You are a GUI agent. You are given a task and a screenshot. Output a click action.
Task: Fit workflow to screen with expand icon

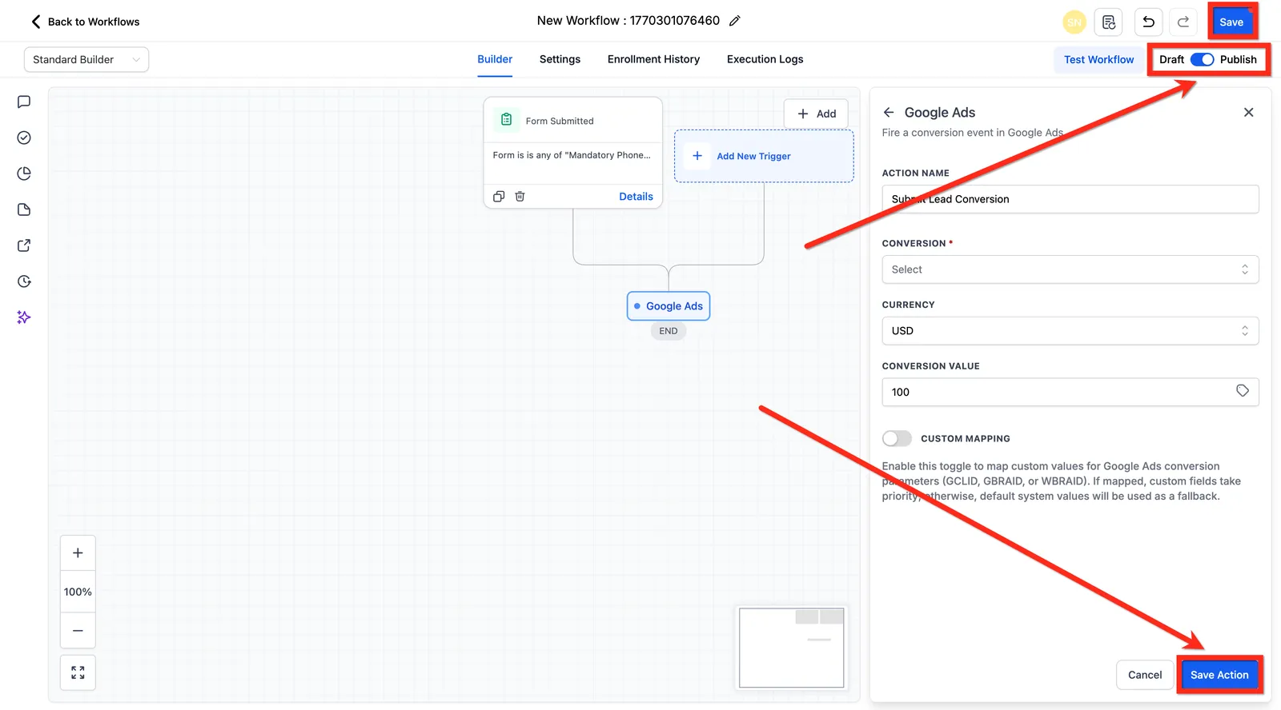point(78,672)
